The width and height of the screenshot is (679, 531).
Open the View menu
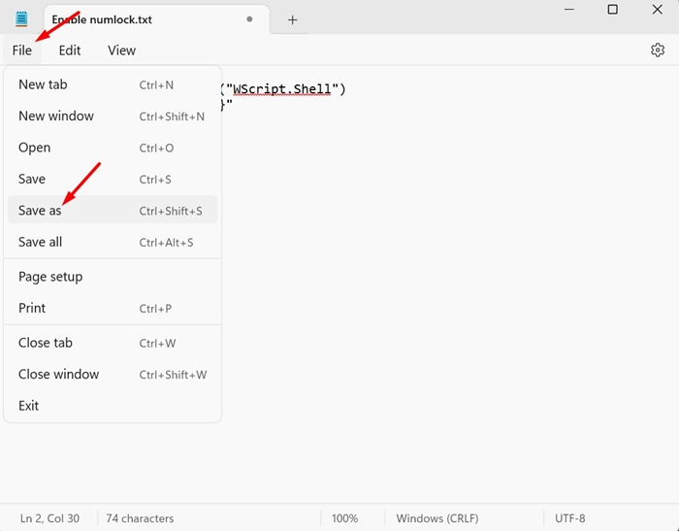(121, 50)
